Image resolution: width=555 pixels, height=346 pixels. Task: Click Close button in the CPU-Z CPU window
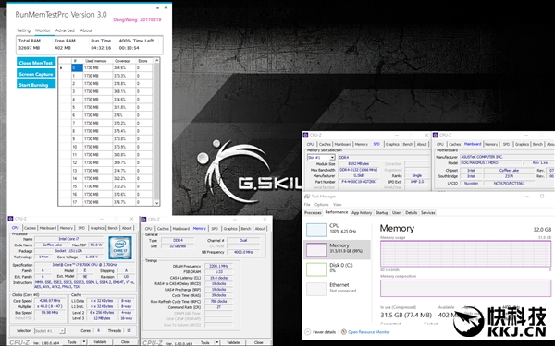click(x=125, y=341)
